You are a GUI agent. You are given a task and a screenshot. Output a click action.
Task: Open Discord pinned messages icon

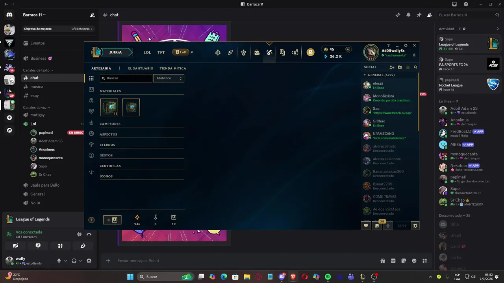click(x=419, y=15)
